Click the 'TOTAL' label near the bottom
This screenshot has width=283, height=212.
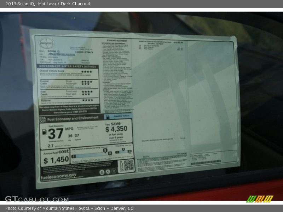click(x=146, y=157)
